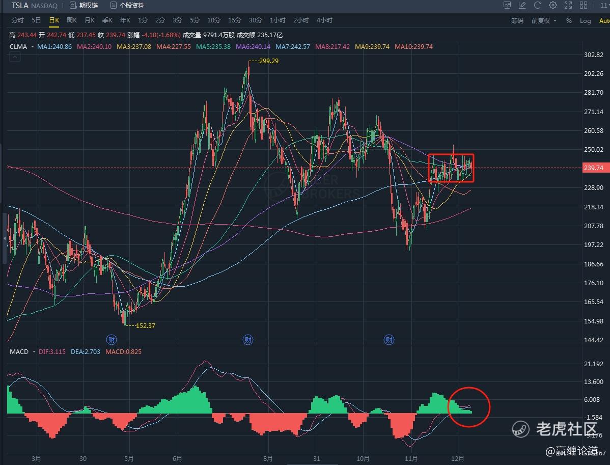Switch to the 30分 thirty-minute timeframe
This screenshot has width=610, height=465.
pos(256,20)
